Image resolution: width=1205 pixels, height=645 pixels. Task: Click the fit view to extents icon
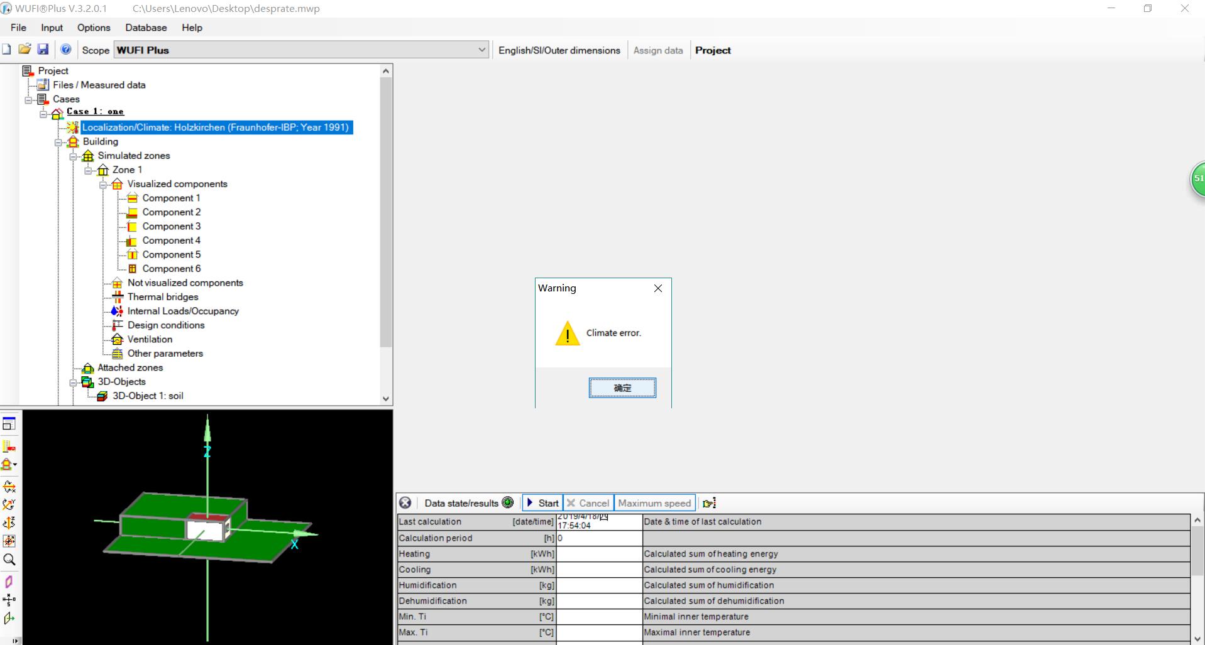click(9, 541)
